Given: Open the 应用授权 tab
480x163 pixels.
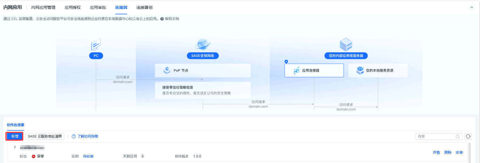Looking at the screenshot, I should (x=73, y=7).
